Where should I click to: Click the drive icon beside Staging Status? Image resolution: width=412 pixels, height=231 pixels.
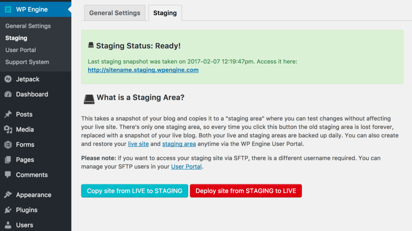(91, 45)
